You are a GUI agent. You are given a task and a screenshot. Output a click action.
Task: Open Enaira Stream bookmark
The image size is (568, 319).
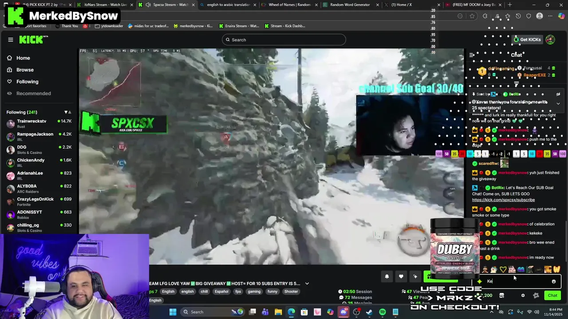pyautogui.click(x=239, y=26)
